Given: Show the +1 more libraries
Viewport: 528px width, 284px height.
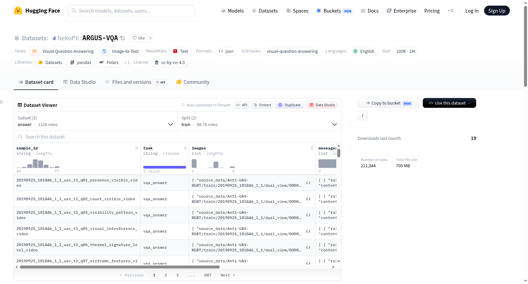Looking at the screenshot, I should 127,62.
